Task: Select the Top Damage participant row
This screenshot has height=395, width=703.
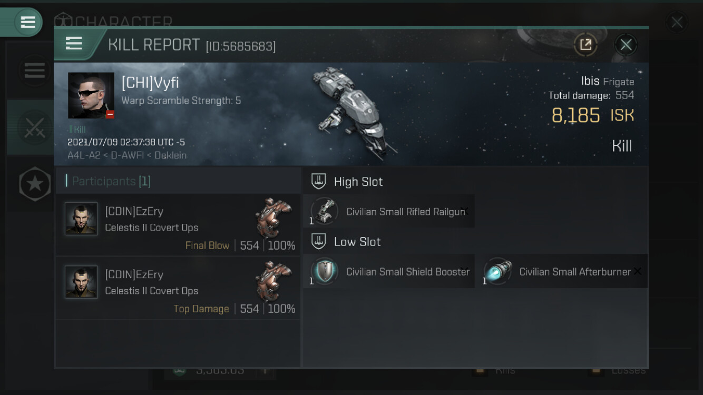Action: pyautogui.click(x=178, y=288)
